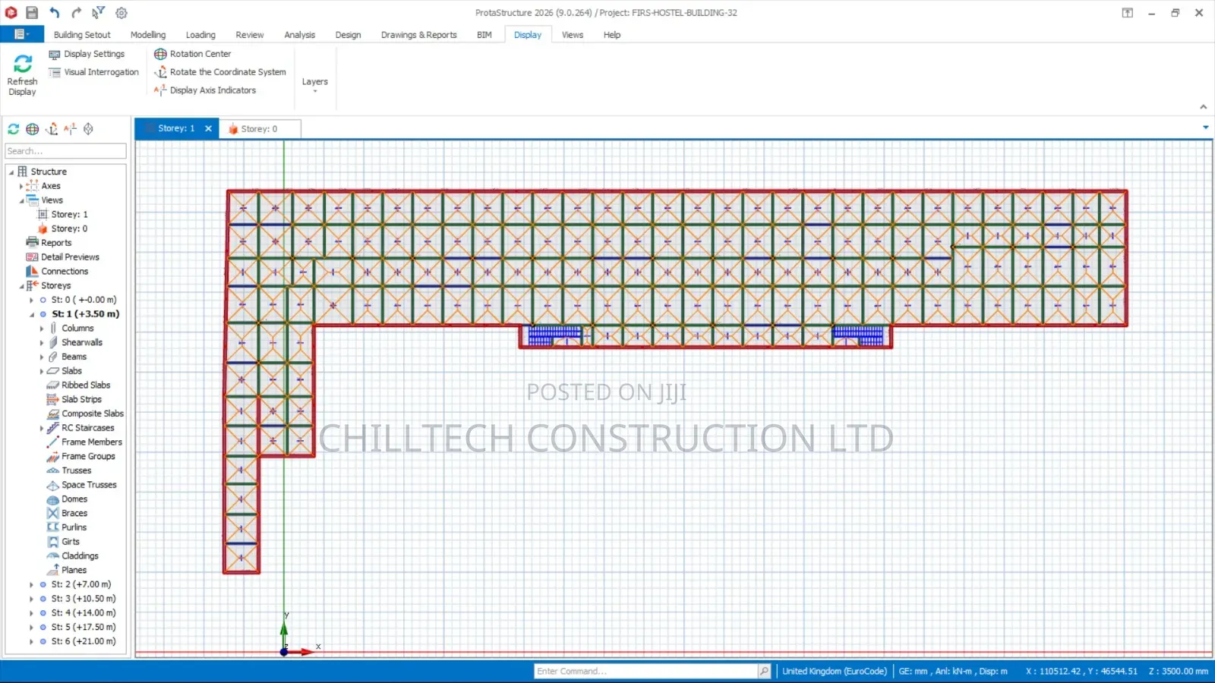
Task: Open Visual Interrogation
Action: click(x=93, y=72)
